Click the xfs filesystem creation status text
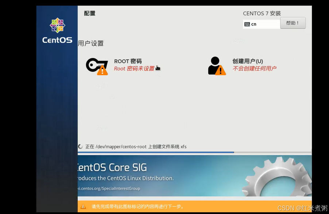The height and width of the screenshot is (214, 329). click(x=136, y=147)
